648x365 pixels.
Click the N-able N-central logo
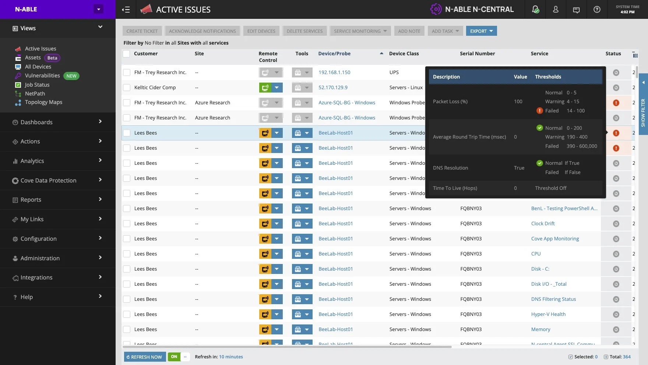pos(472,10)
